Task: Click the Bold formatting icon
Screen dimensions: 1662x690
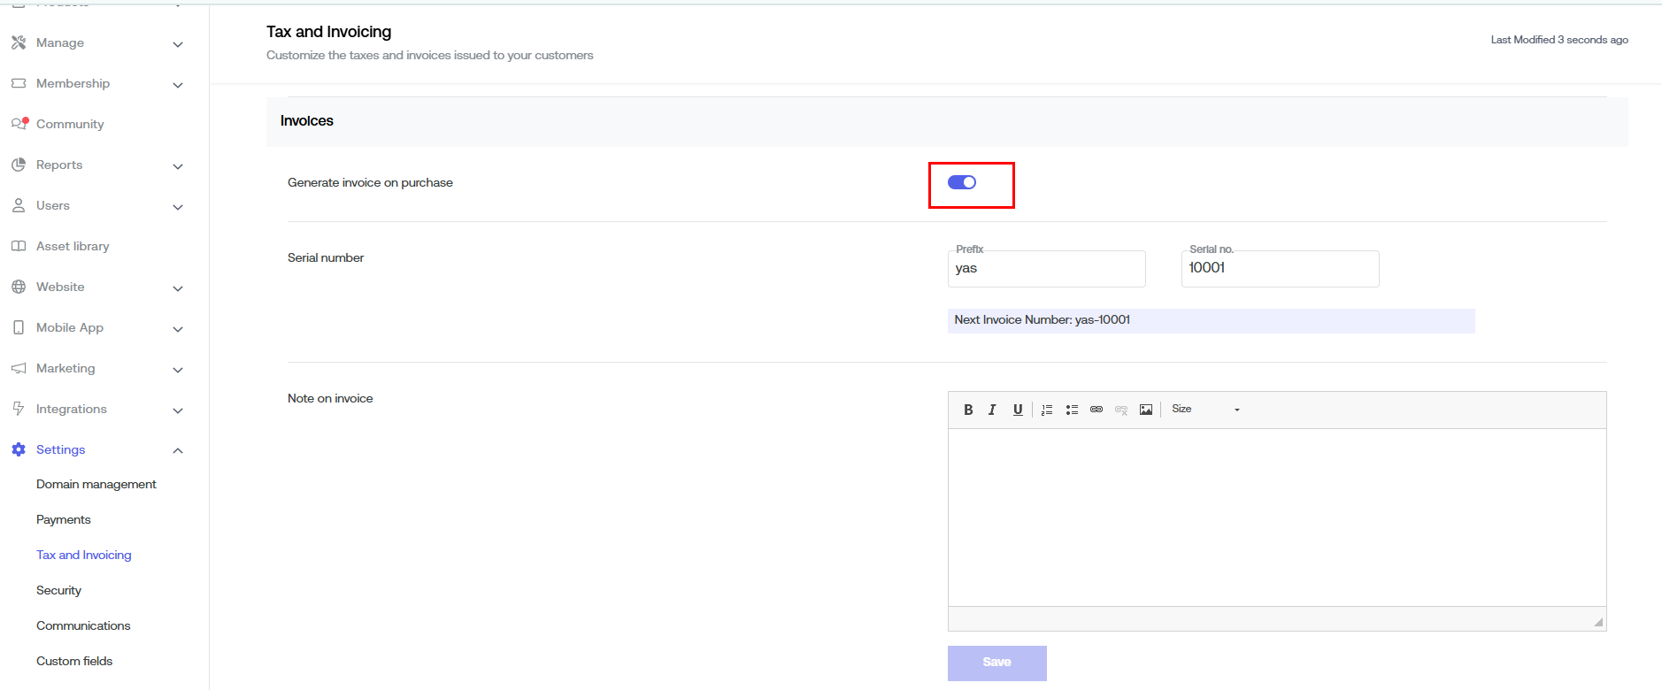Action: tap(968, 410)
